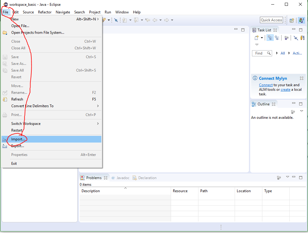The width and height of the screenshot is (308, 233).
Task: Click Exit in the File menu
Action: point(51,164)
